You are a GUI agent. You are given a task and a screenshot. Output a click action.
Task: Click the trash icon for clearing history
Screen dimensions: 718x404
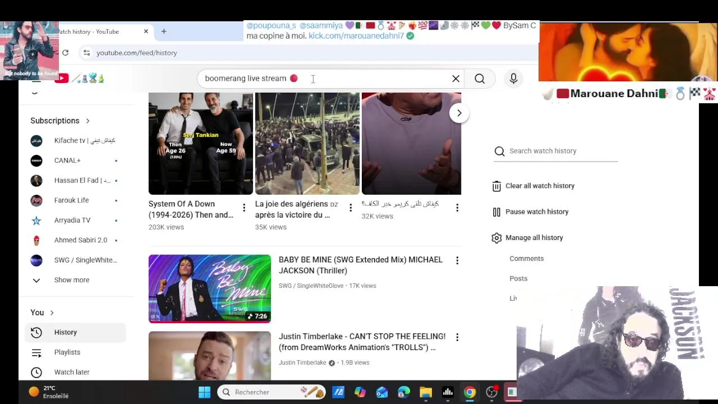coord(496,186)
